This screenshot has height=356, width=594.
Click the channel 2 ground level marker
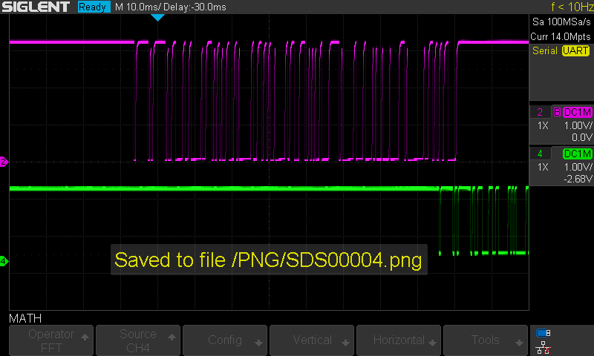click(4, 162)
